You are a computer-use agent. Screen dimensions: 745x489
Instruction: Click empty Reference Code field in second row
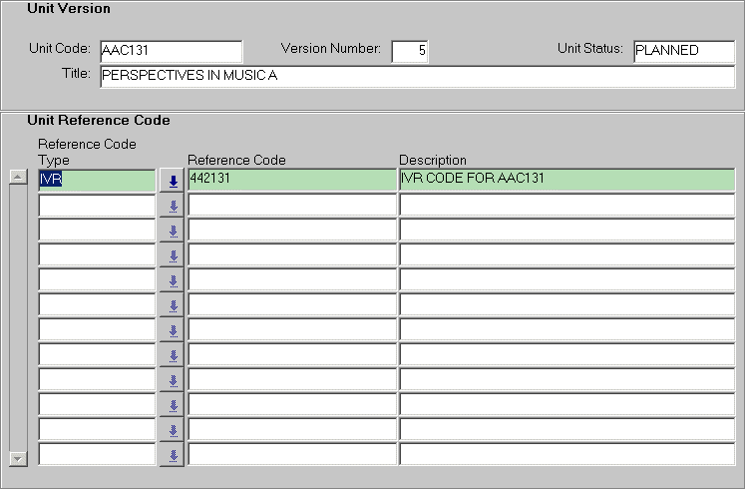point(291,206)
